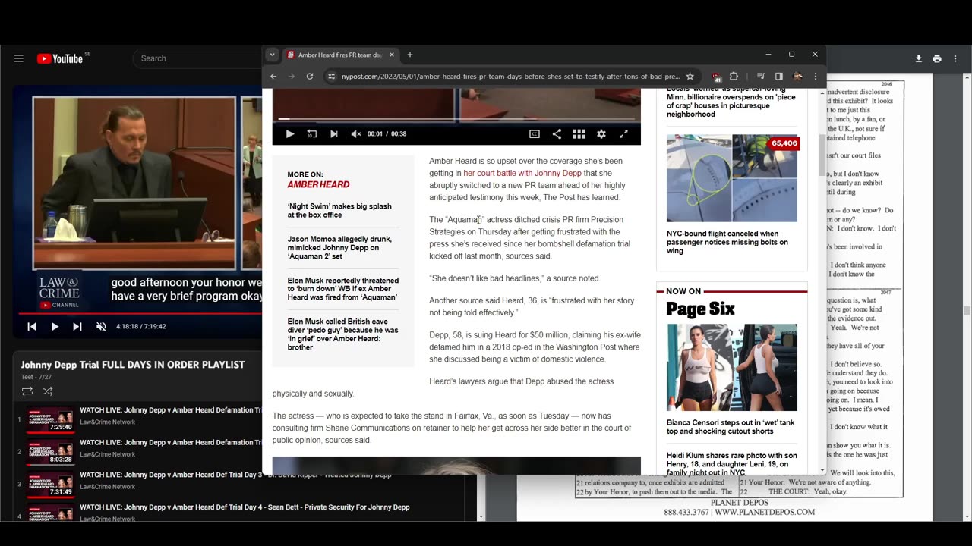
Task: Open Elon Musk 'pedo guy' cave diver story
Action: pyautogui.click(x=342, y=334)
